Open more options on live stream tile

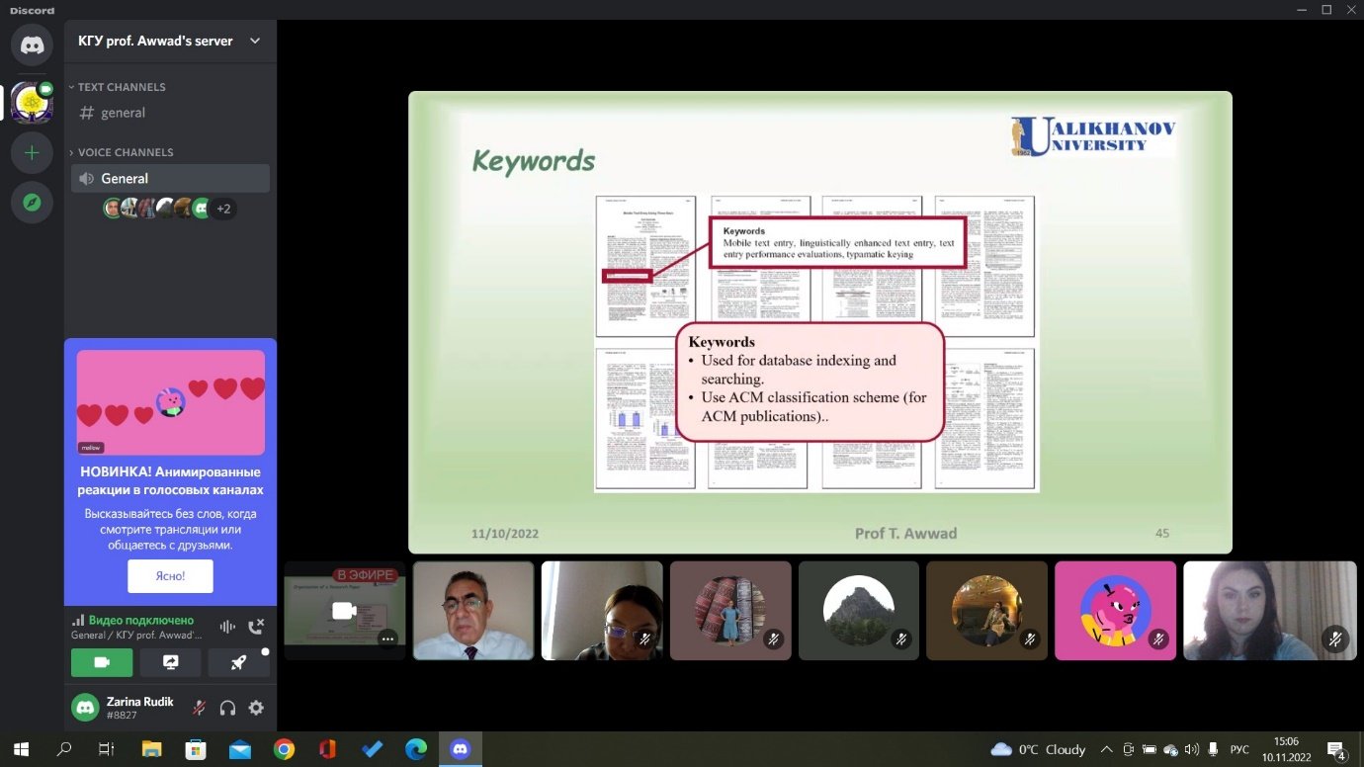[x=387, y=639]
